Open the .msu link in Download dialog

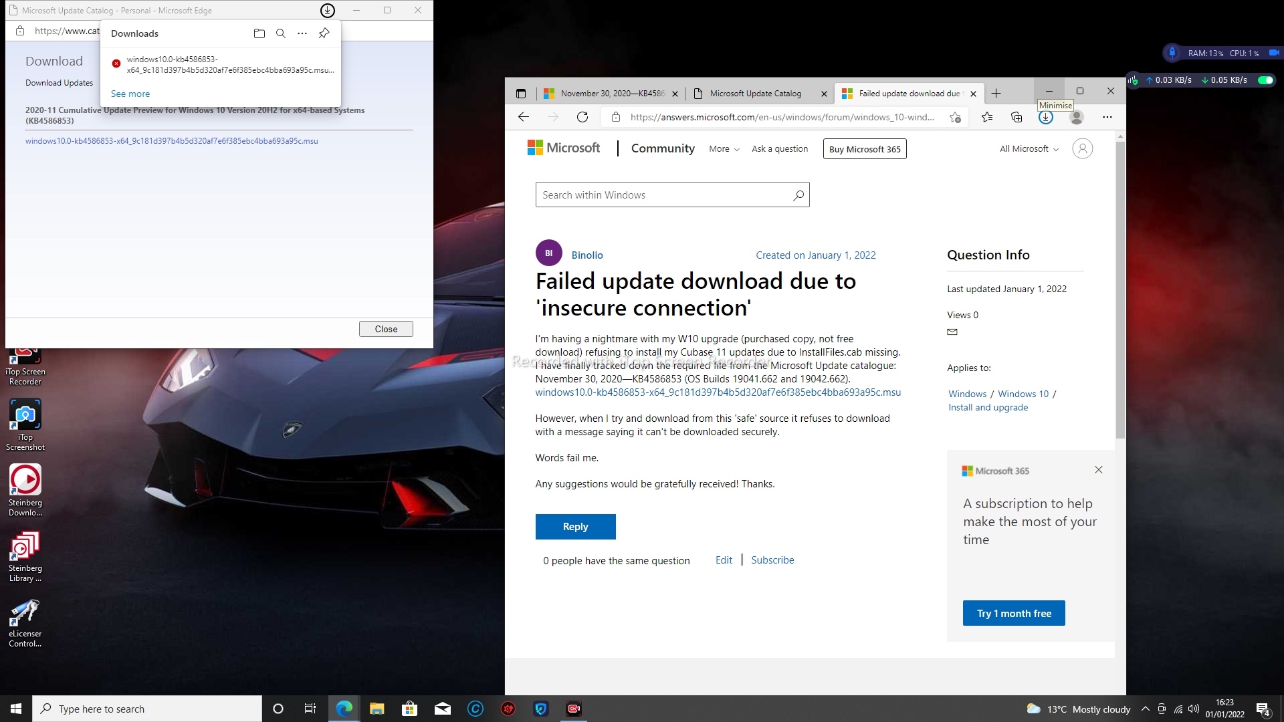click(x=172, y=141)
